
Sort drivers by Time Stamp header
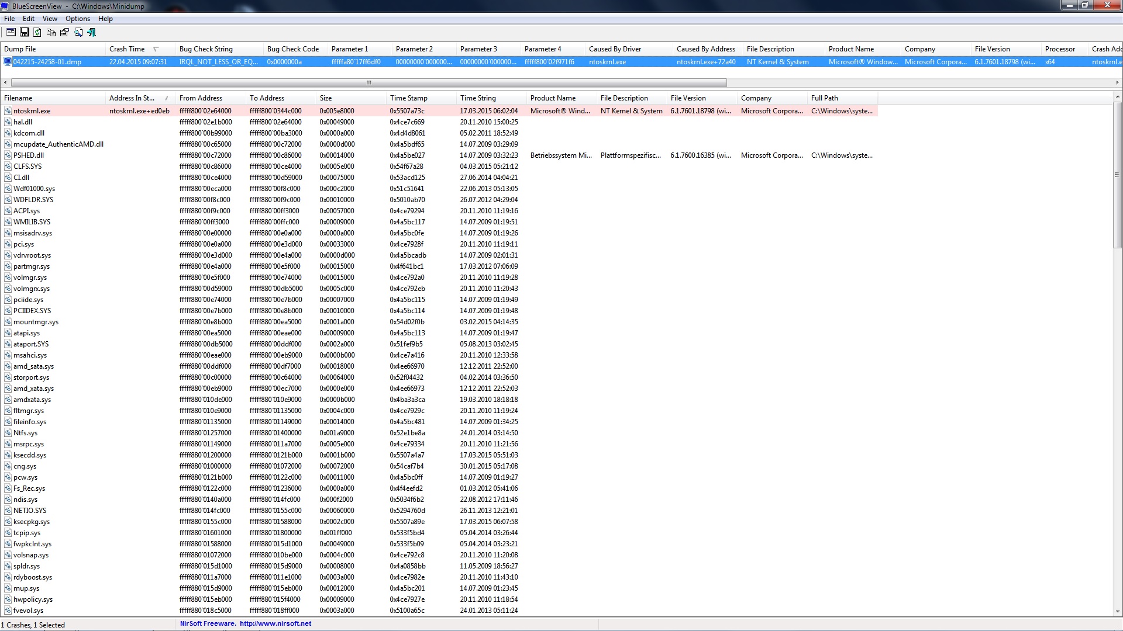pos(421,98)
